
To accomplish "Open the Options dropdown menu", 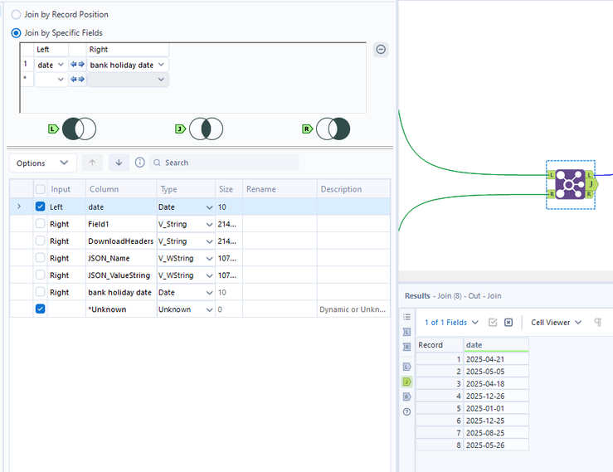I will [42, 163].
